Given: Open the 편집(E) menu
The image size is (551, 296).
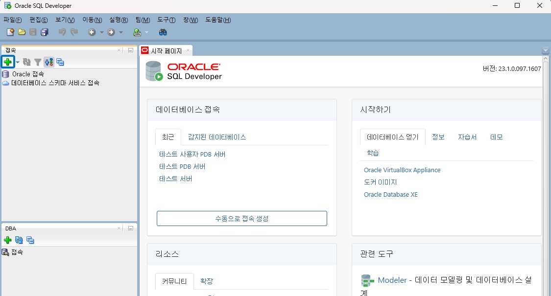Looking at the screenshot, I should pyautogui.click(x=39, y=20).
